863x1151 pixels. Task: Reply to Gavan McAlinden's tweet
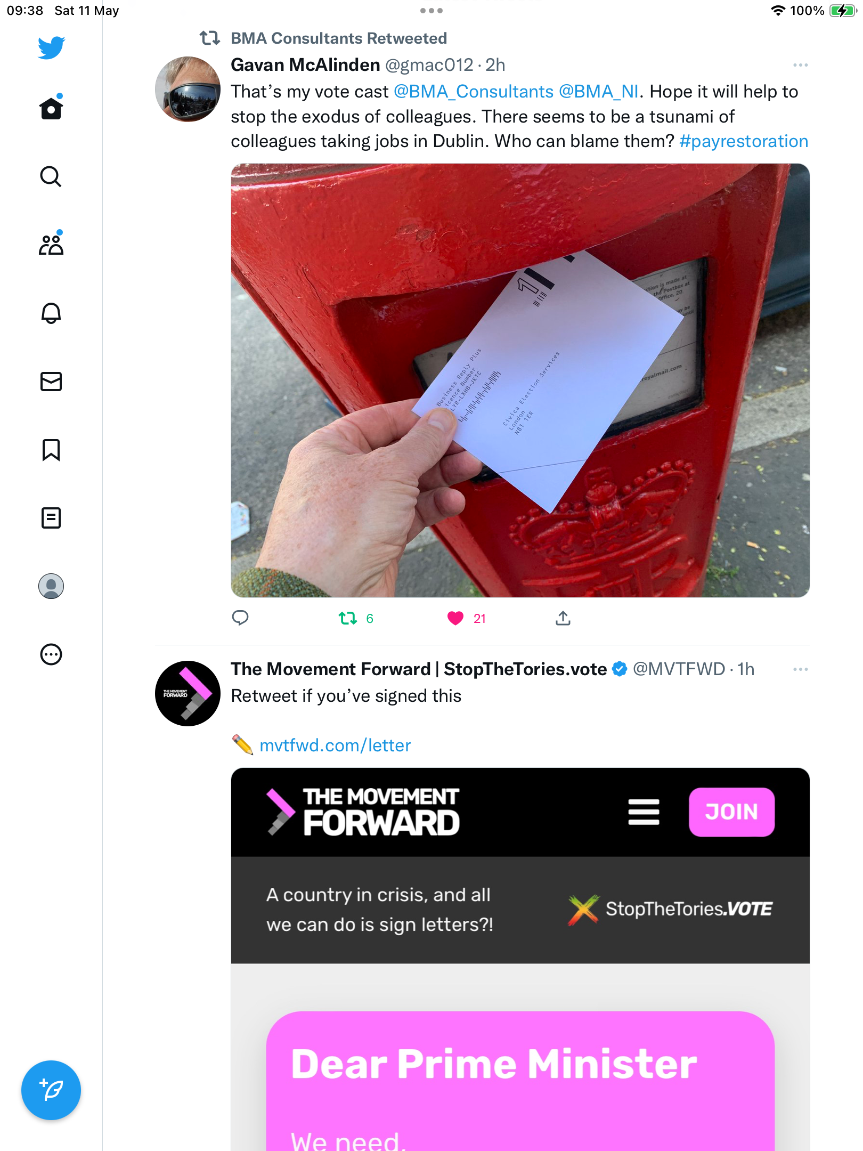pyautogui.click(x=240, y=618)
